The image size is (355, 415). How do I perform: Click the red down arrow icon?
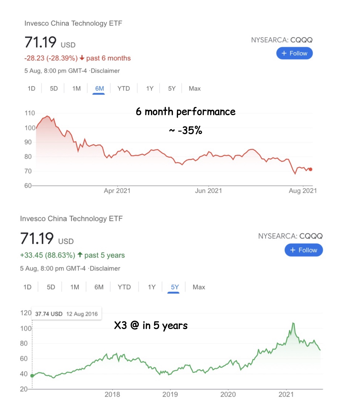82,58
